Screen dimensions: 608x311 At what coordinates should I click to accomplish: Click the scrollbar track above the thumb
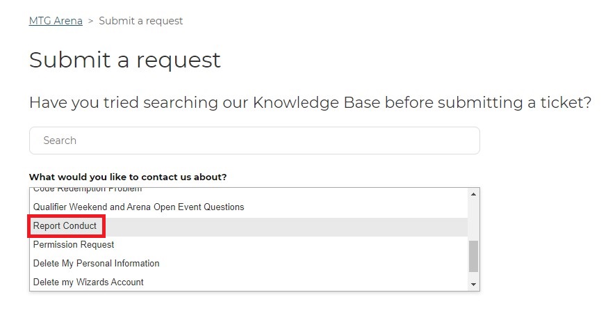[474, 219]
